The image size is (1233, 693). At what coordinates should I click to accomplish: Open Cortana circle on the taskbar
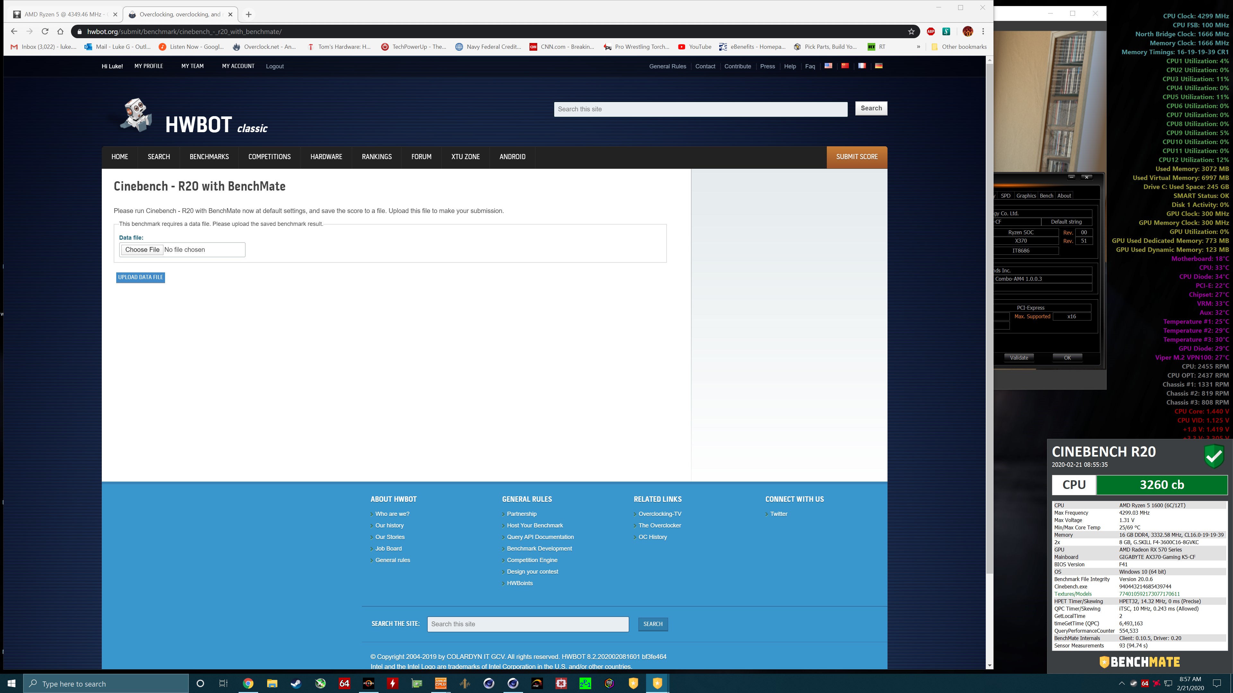coord(200,683)
